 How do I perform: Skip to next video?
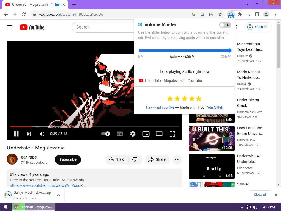click(x=29, y=134)
